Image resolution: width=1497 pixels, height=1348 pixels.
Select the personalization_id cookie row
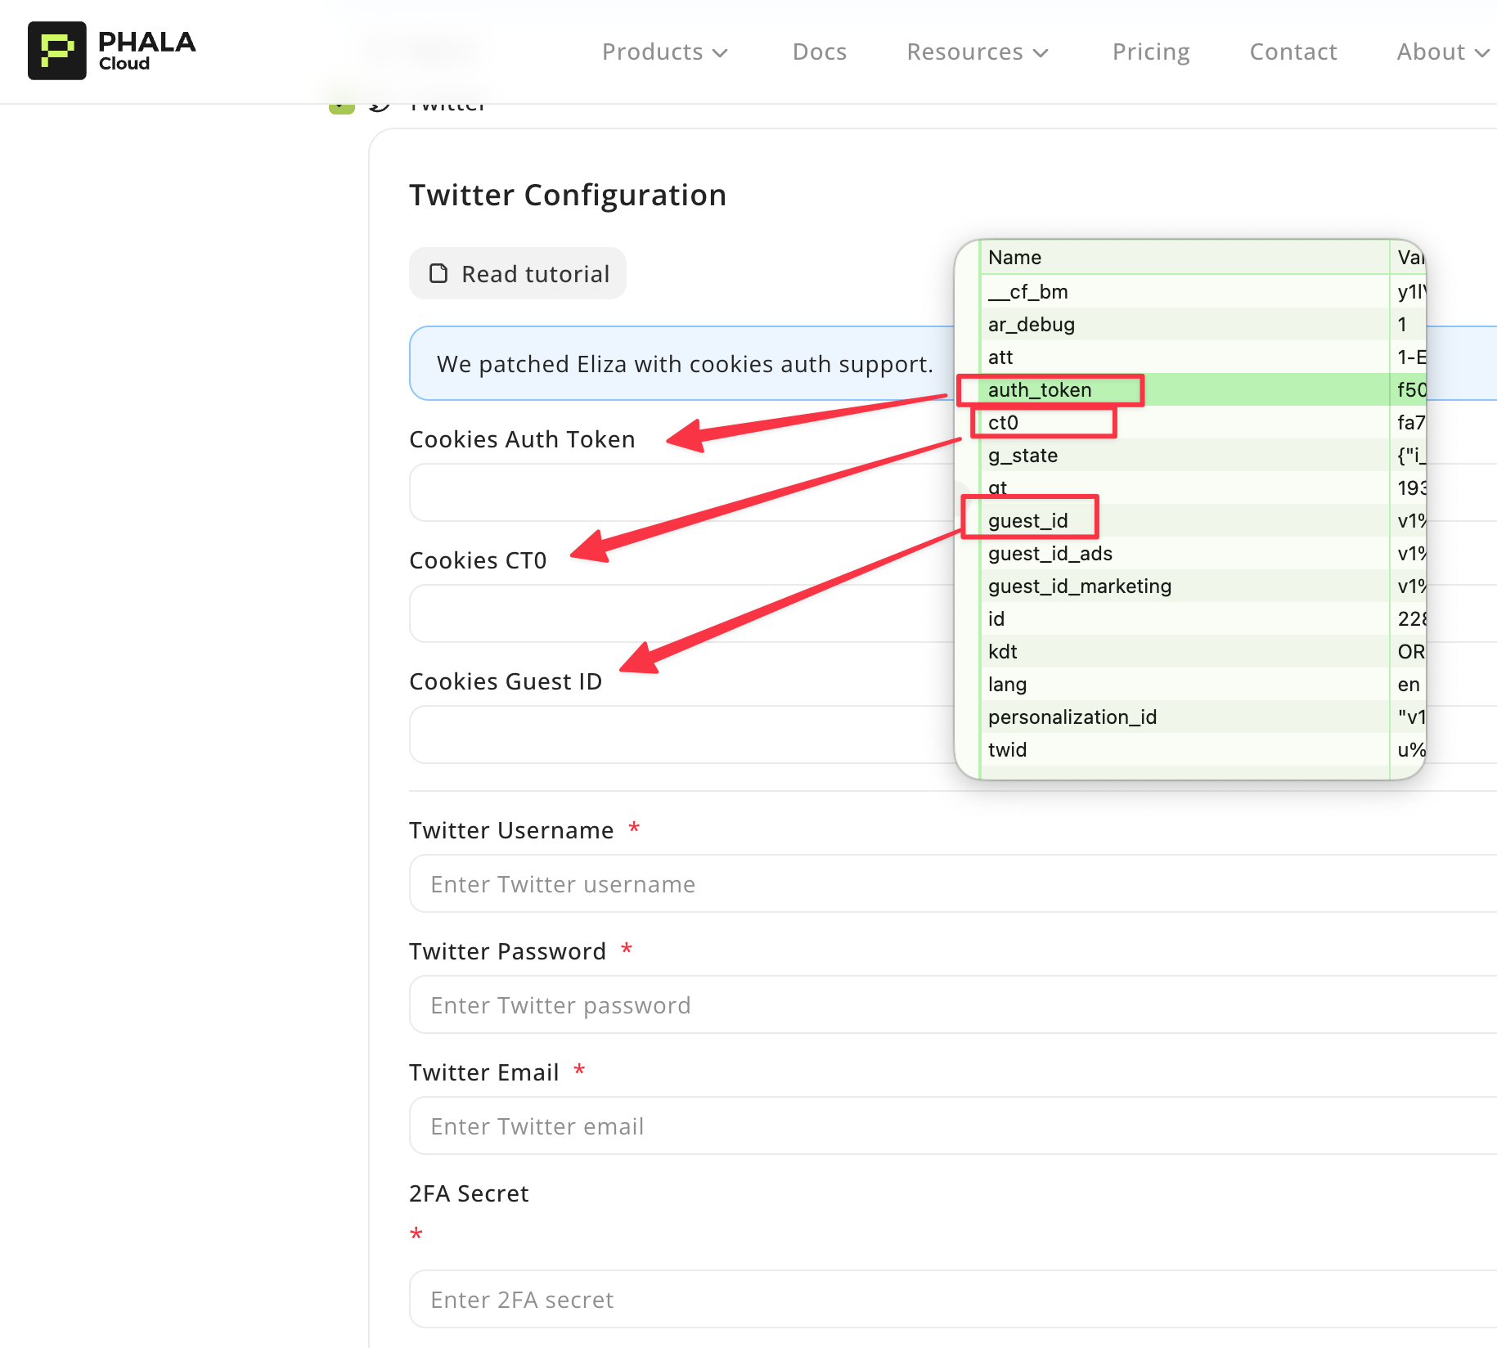[1203, 717]
